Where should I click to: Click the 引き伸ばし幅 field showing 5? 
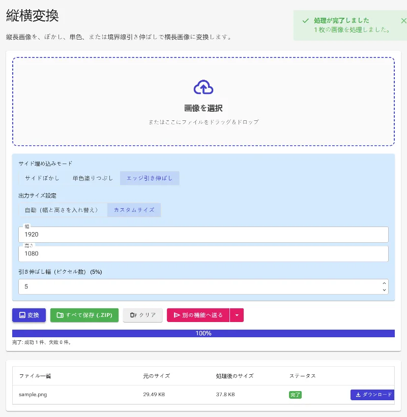(x=203, y=286)
